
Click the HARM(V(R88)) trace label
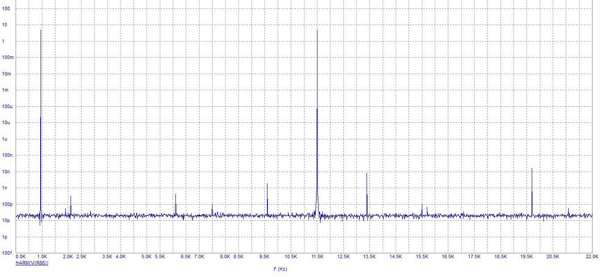coord(32,263)
